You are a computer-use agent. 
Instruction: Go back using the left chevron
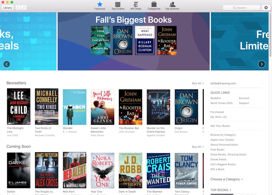[18, 8]
